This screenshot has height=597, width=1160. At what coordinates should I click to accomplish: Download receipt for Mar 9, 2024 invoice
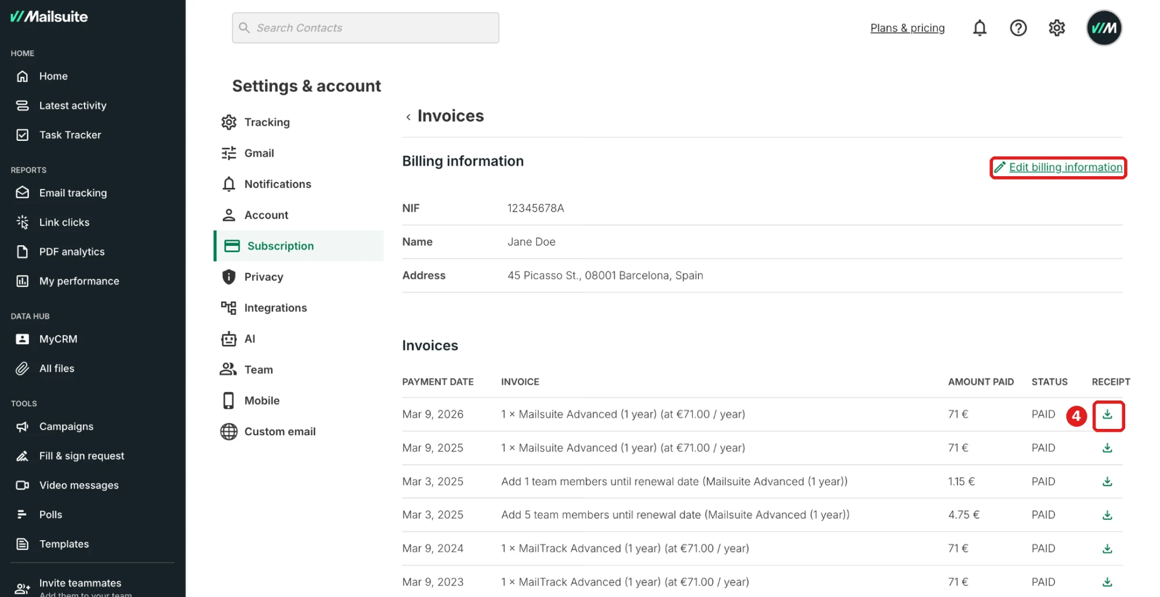click(x=1107, y=549)
